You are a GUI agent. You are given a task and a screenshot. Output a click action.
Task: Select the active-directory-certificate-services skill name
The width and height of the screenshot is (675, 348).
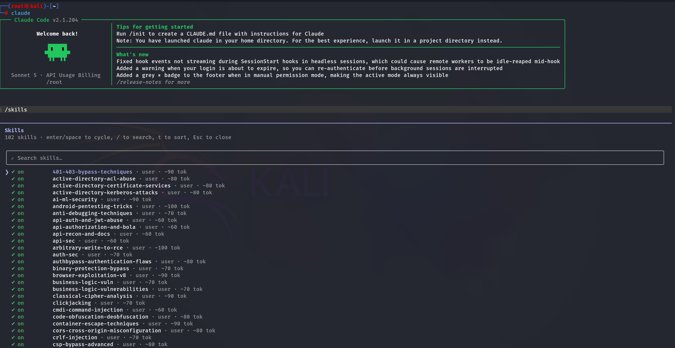111,186
